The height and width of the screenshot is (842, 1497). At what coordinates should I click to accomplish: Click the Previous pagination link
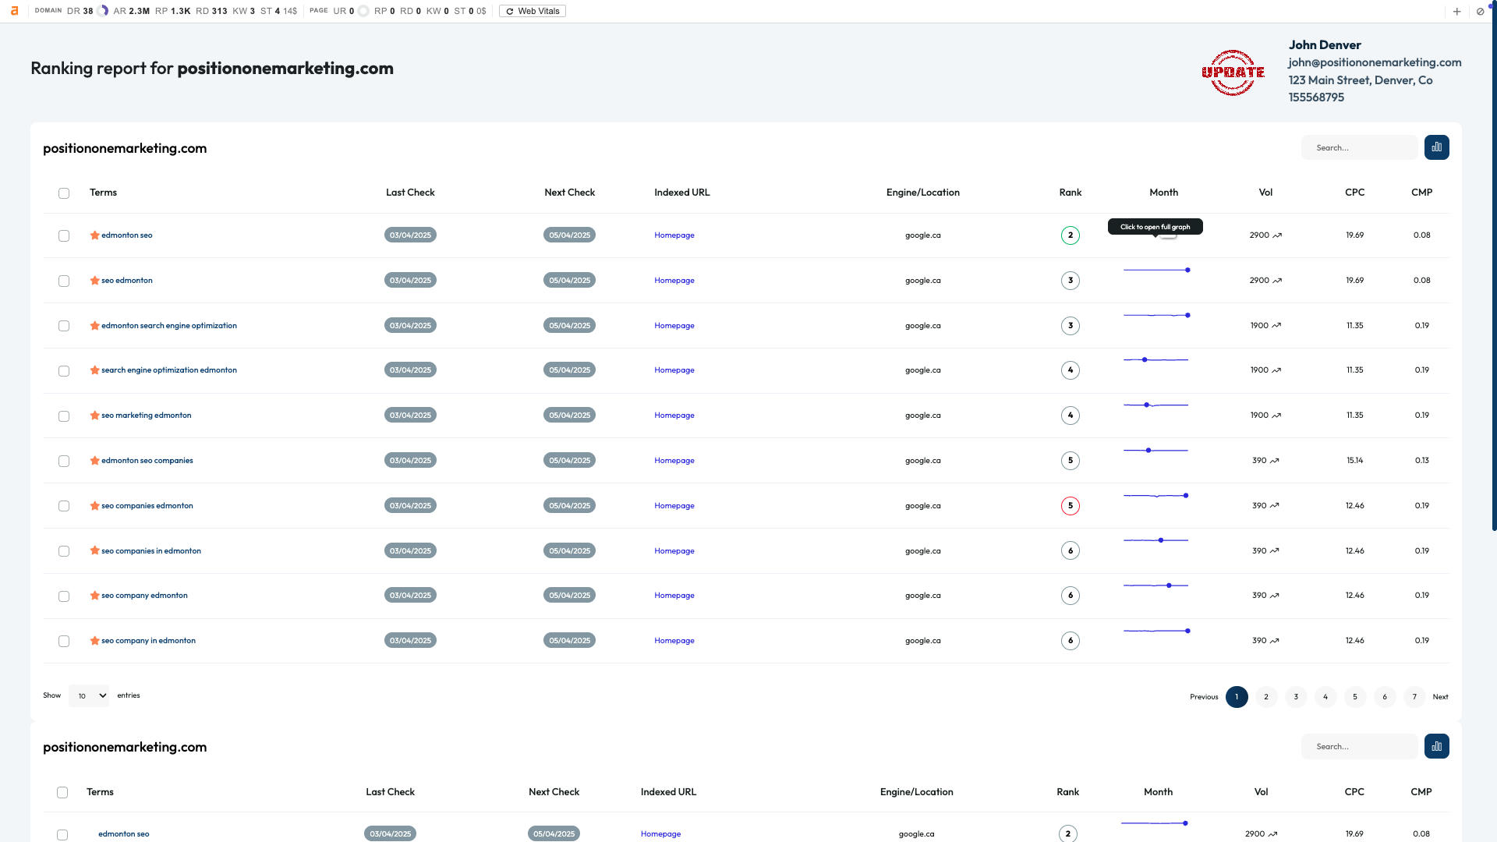(1204, 697)
